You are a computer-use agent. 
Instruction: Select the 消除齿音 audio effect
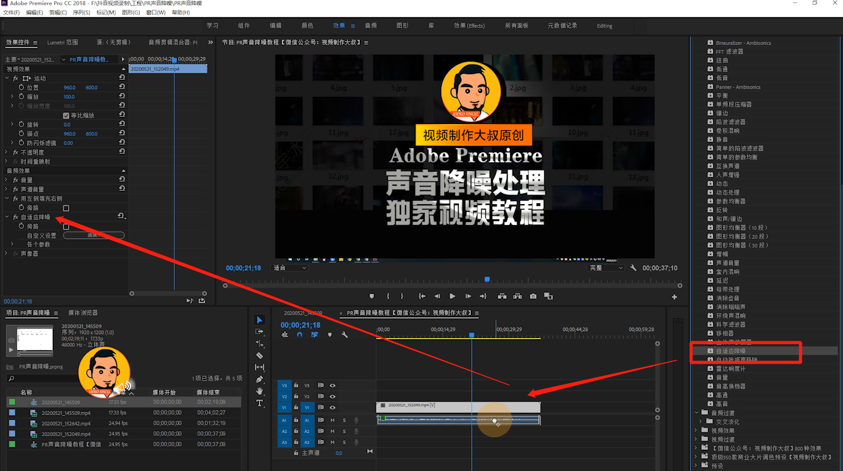(x=727, y=298)
